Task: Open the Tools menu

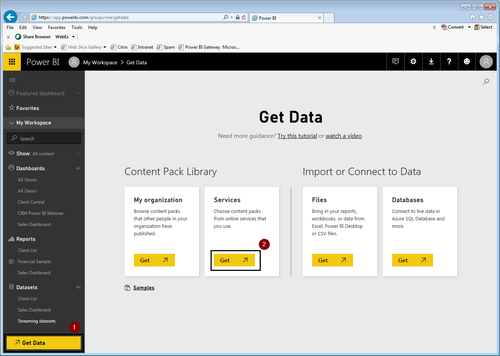Action: [x=77, y=27]
